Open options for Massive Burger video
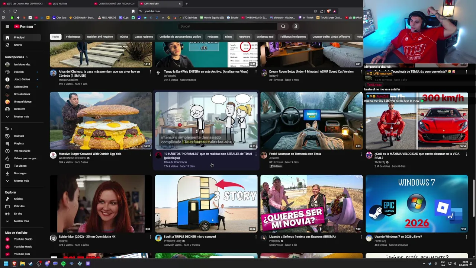476x268 pixels. click(150, 154)
